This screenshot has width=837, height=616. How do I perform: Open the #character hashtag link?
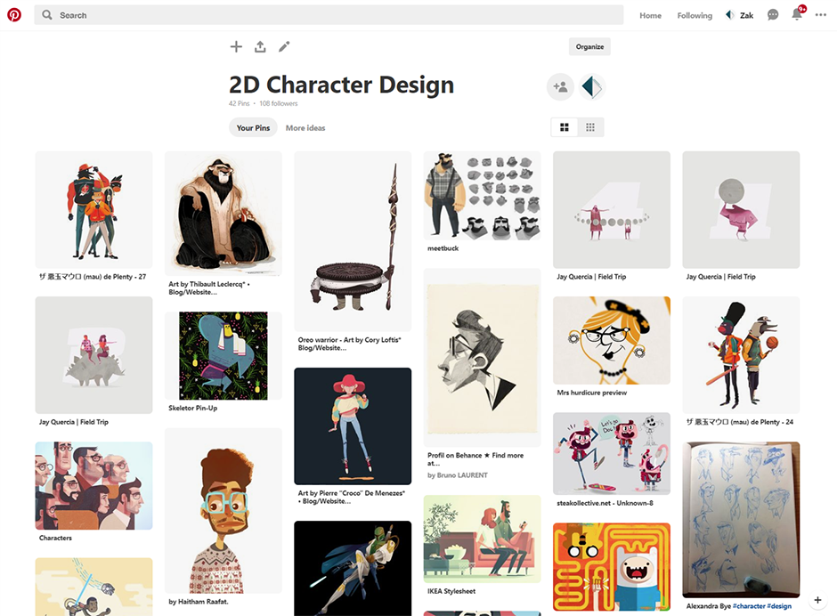click(750, 605)
